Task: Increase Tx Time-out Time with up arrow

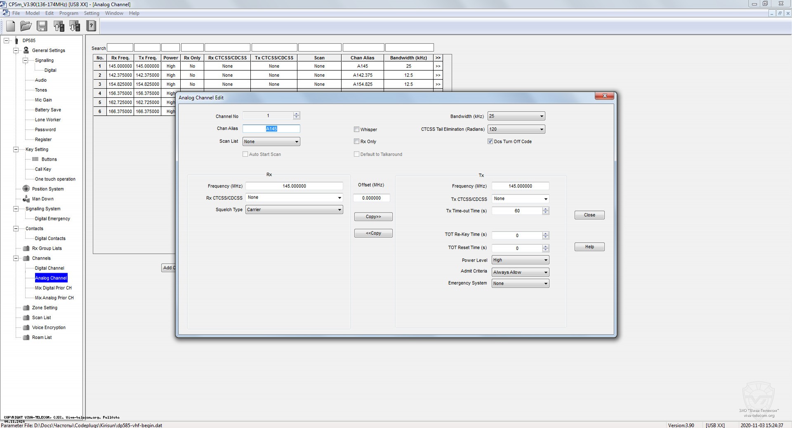Action: coord(546,209)
